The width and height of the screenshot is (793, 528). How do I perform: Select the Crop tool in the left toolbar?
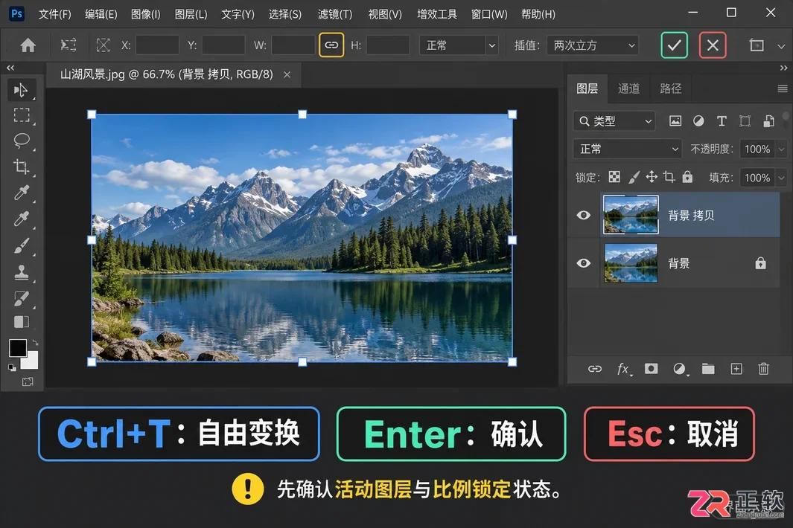(22, 167)
